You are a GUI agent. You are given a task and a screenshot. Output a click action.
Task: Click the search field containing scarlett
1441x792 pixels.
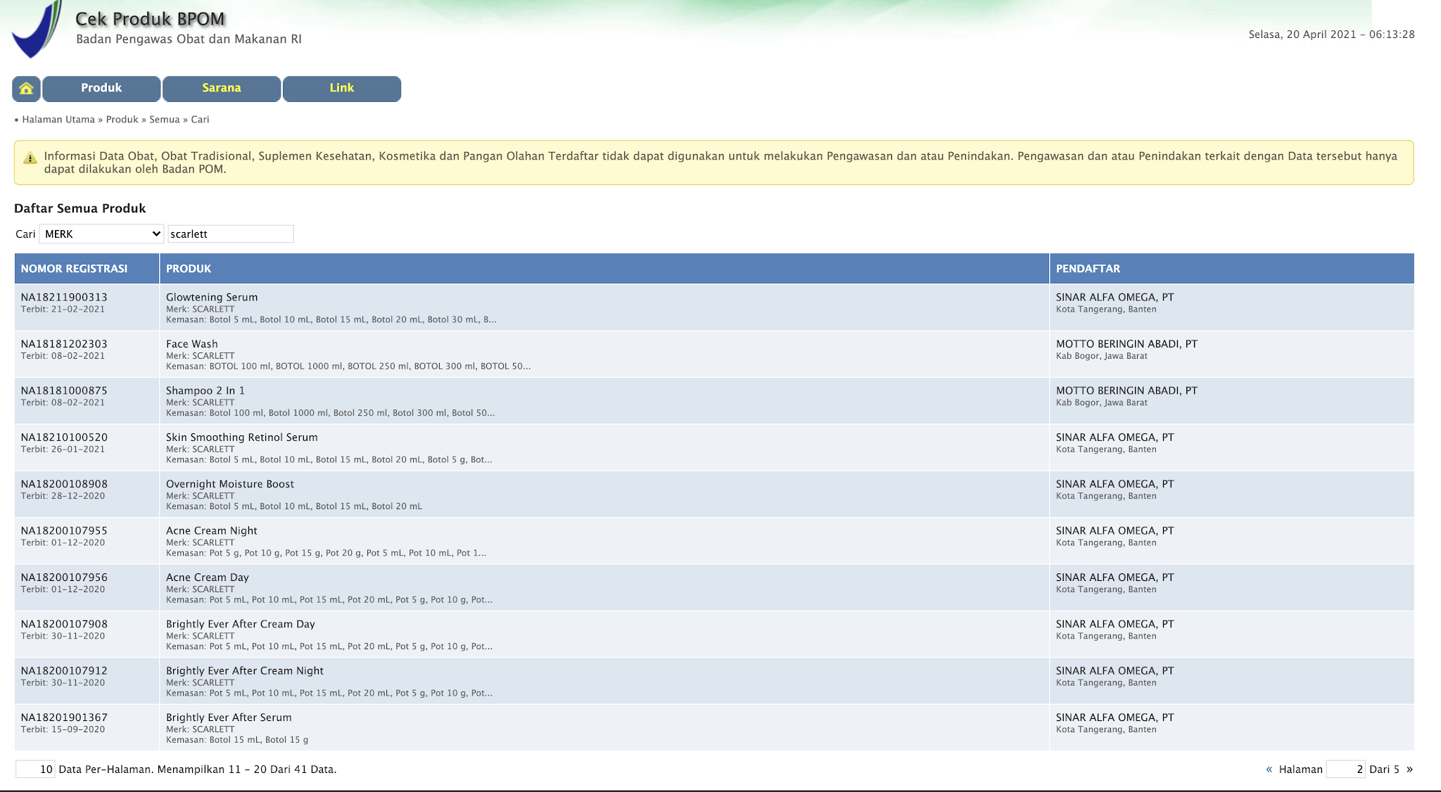(x=231, y=234)
